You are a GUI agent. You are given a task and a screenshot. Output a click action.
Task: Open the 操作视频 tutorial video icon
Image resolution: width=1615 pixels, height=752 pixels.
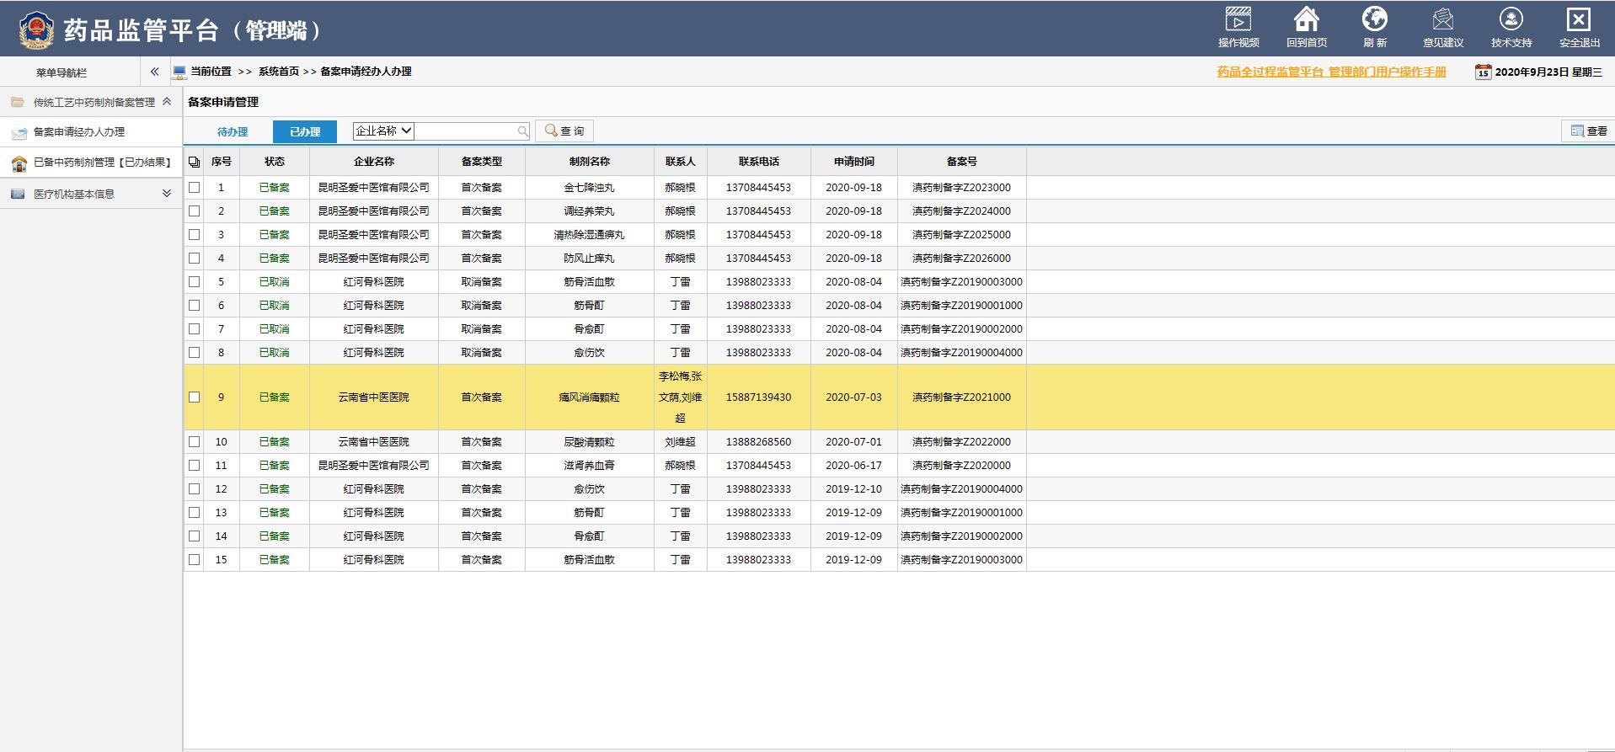[x=1238, y=20]
